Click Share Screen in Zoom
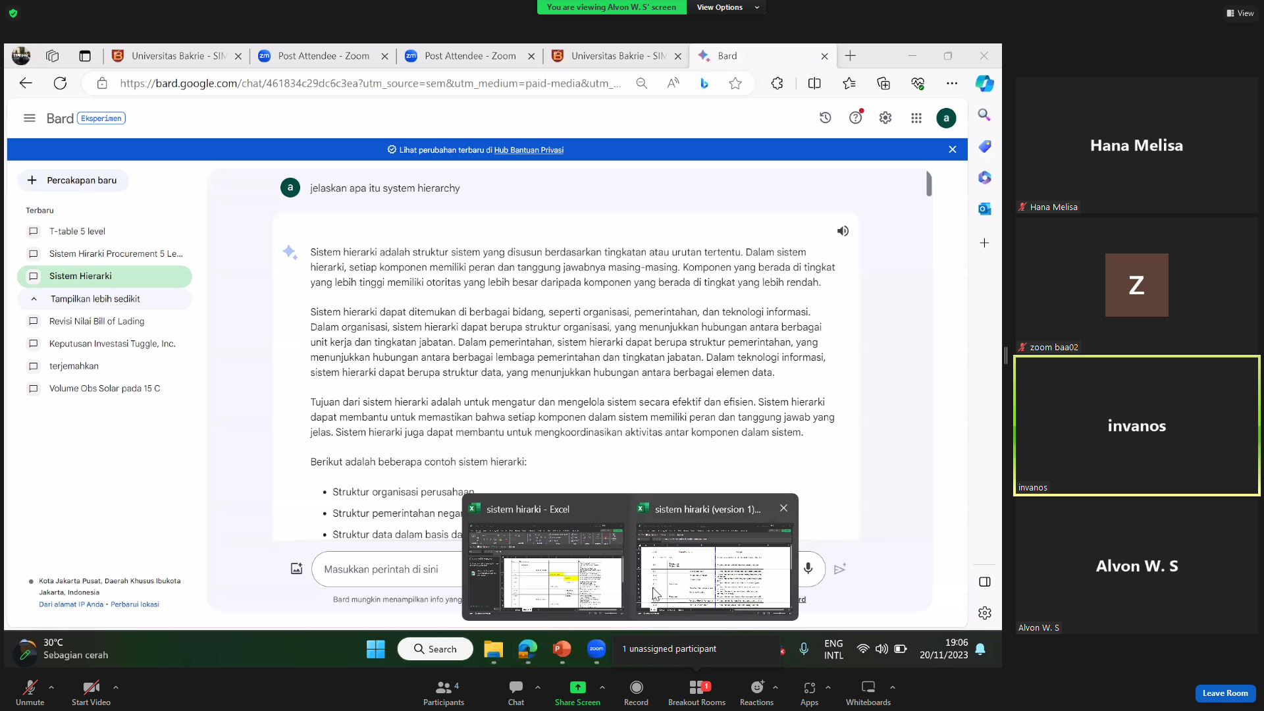The width and height of the screenshot is (1264, 711). [577, 693]
